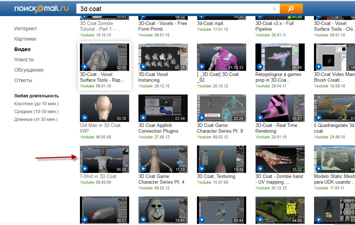Play the Game Character Series Pt. 4 video icon

click(x=143, y=169)
